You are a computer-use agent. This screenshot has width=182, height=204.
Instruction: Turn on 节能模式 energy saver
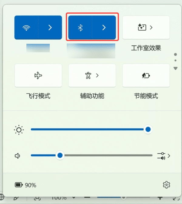146,75
